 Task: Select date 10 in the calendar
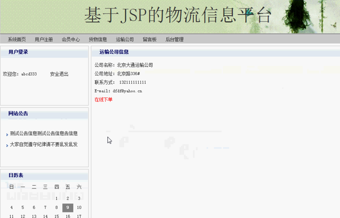pyautogui.click(x=79, y=208)
